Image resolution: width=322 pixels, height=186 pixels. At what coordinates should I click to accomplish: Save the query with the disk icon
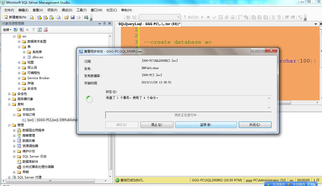click(73, 17)
